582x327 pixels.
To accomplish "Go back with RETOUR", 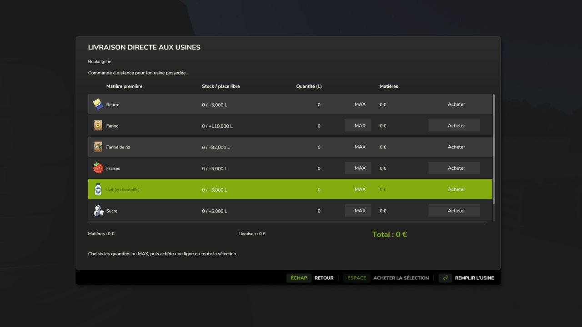I will [324, 278].
